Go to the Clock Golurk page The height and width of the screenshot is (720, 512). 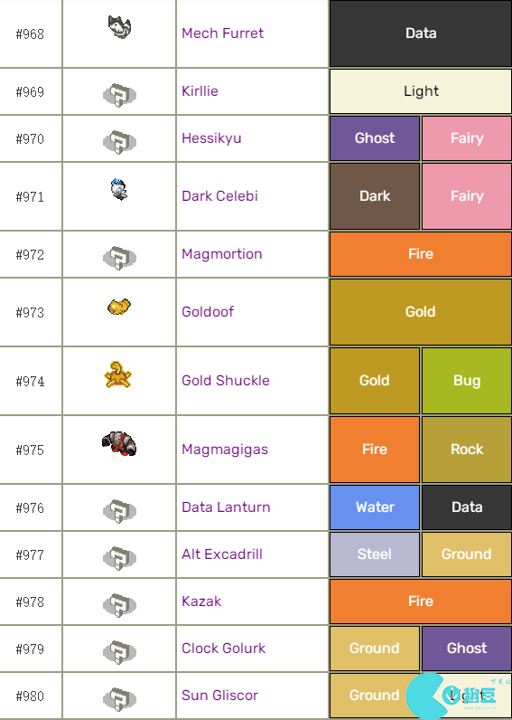click(x=223, y=649)
